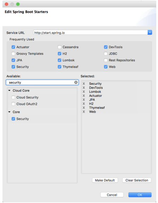Check the Rest Repositories checkbox

click(106, 60)
